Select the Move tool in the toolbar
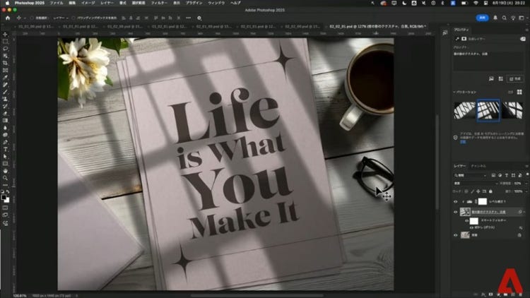This screenshot has height=298, width=530. pos(5,34)
